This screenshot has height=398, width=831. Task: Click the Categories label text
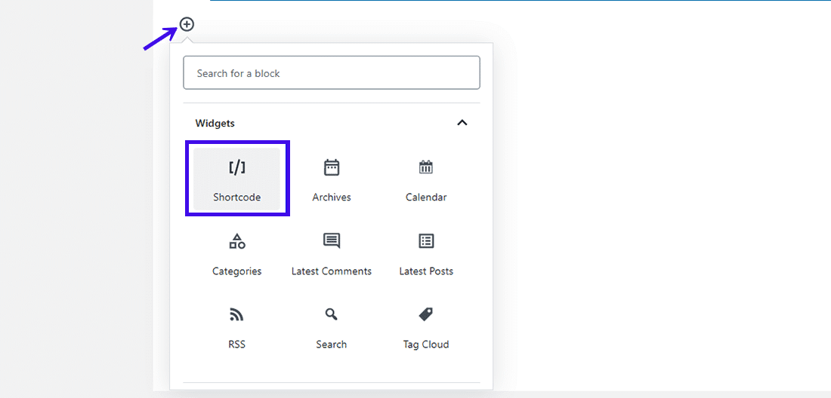(237, 271)
